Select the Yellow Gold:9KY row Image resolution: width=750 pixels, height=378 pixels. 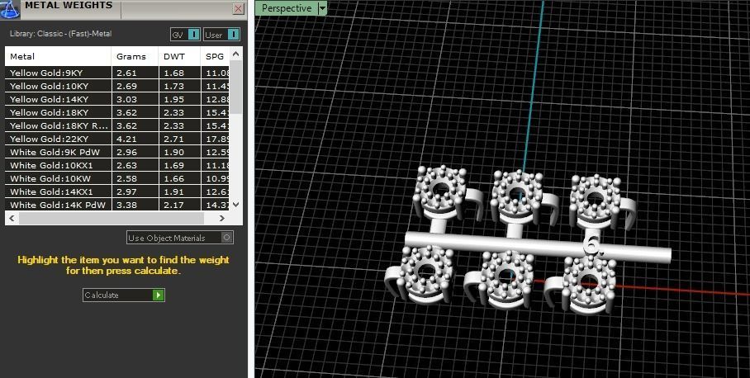[117, 73]
